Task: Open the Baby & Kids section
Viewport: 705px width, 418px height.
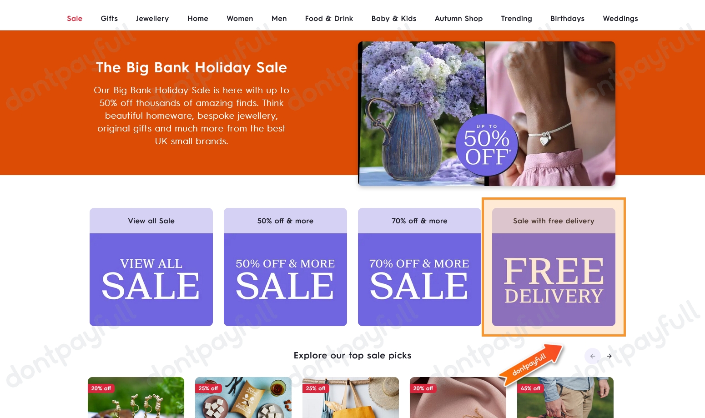Action: [x=394, y=18]
